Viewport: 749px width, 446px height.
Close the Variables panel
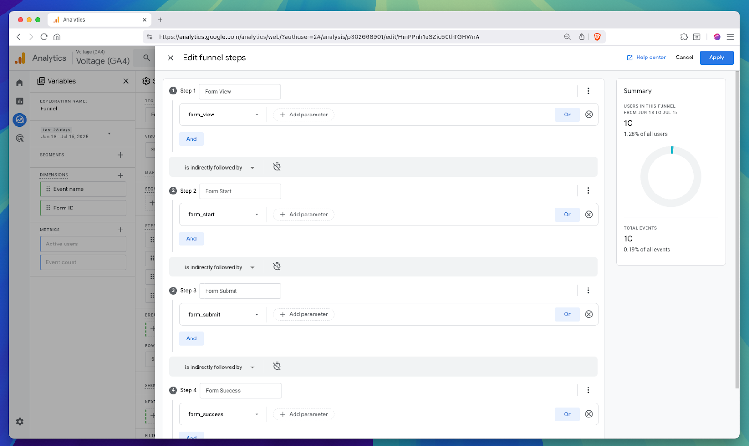pyautogui.click(x=126, y=81)
